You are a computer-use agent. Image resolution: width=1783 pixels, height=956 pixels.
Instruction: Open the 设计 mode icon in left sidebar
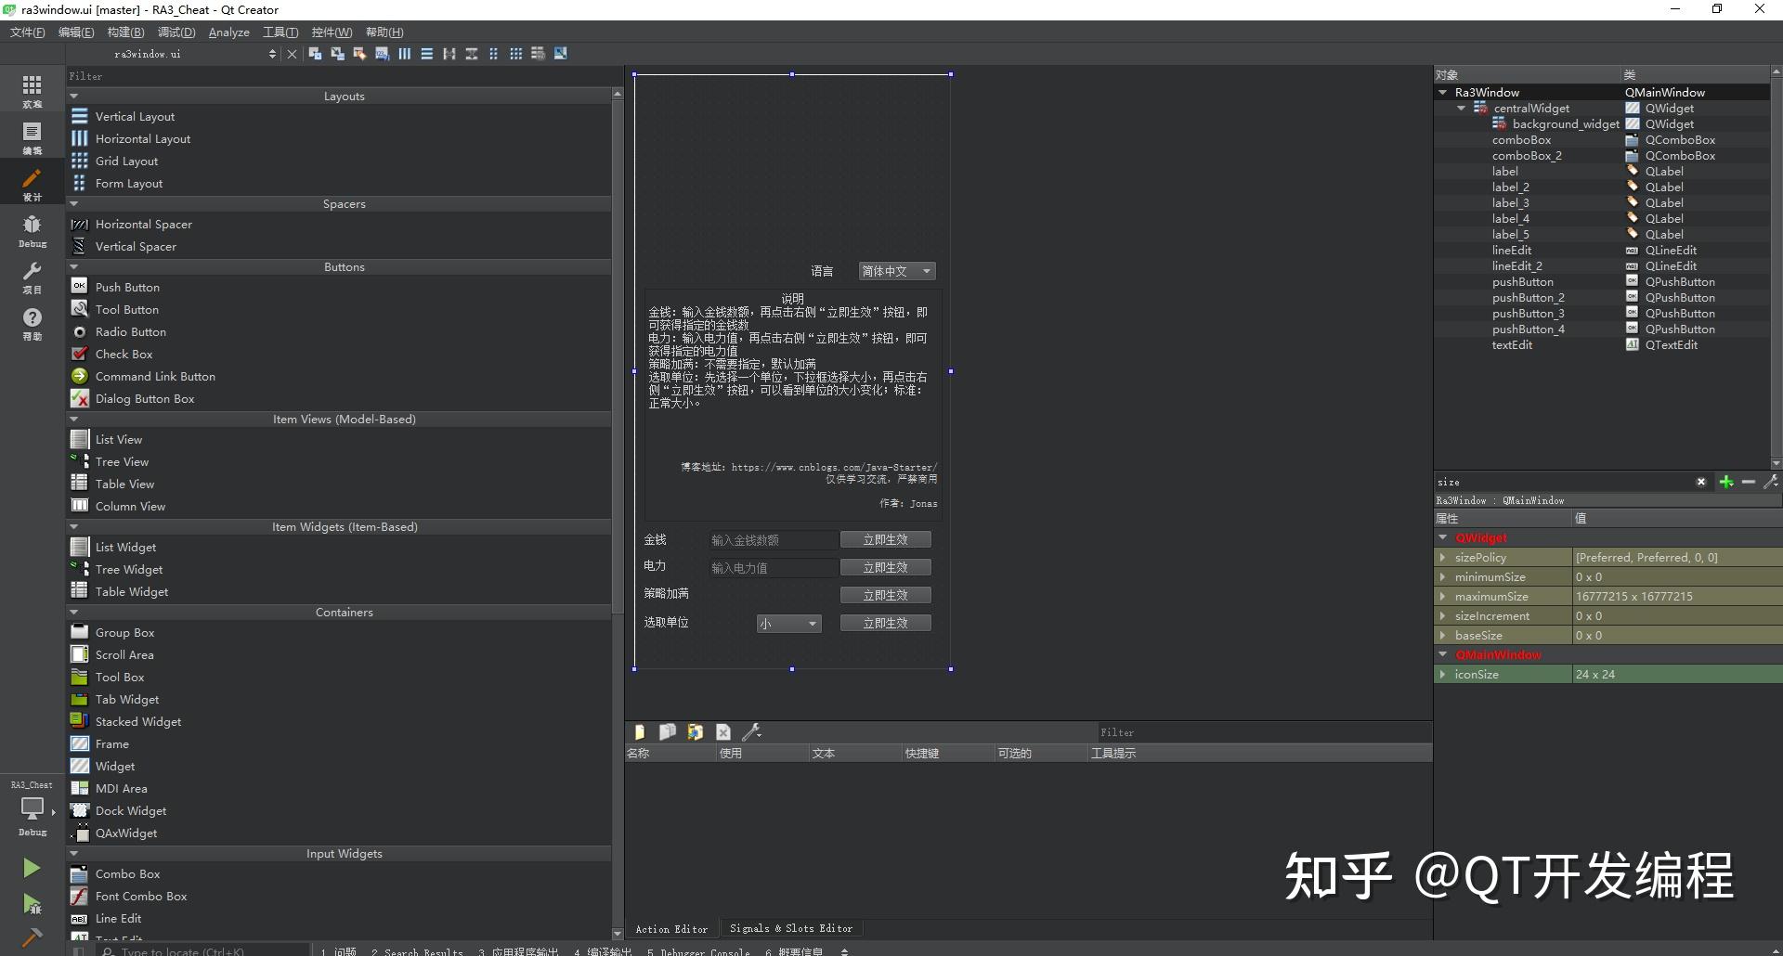tap(32, 182)
